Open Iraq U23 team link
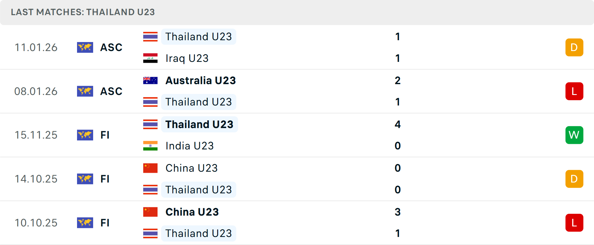Viewport: 594px width, 245px height. click(x=187, y=58)
